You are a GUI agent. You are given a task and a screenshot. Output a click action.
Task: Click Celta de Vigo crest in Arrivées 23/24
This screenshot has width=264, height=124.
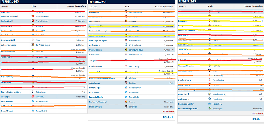pyautogui.click(x=126, y=66)
